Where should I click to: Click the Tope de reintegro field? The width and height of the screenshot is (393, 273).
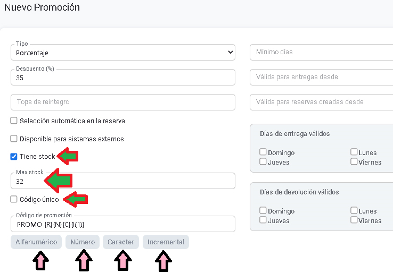(x=122, y=102)
